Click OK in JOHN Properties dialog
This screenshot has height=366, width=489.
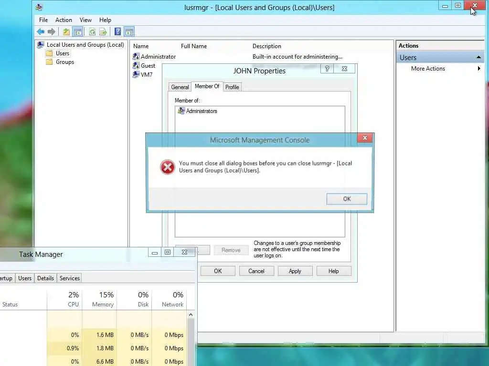[x=218, y=271]
